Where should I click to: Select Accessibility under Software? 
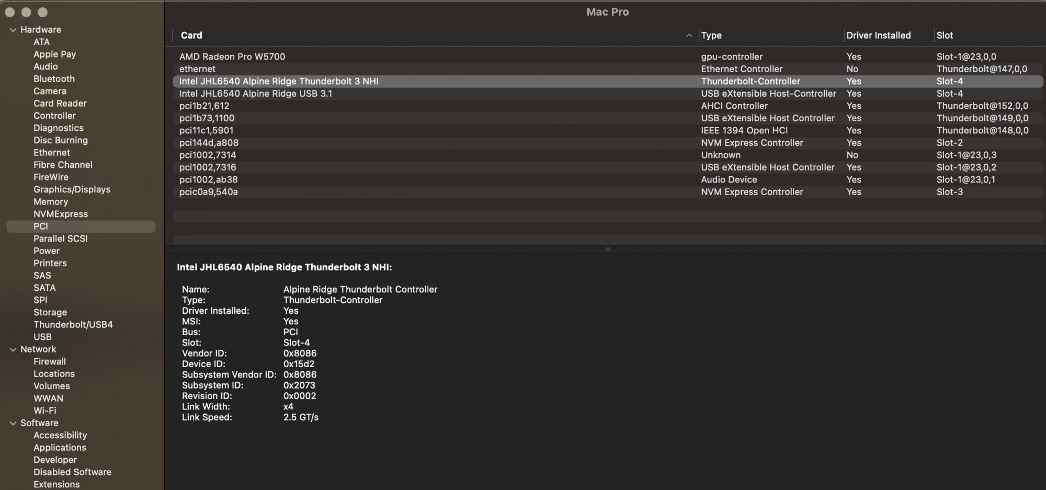(60, 436)
